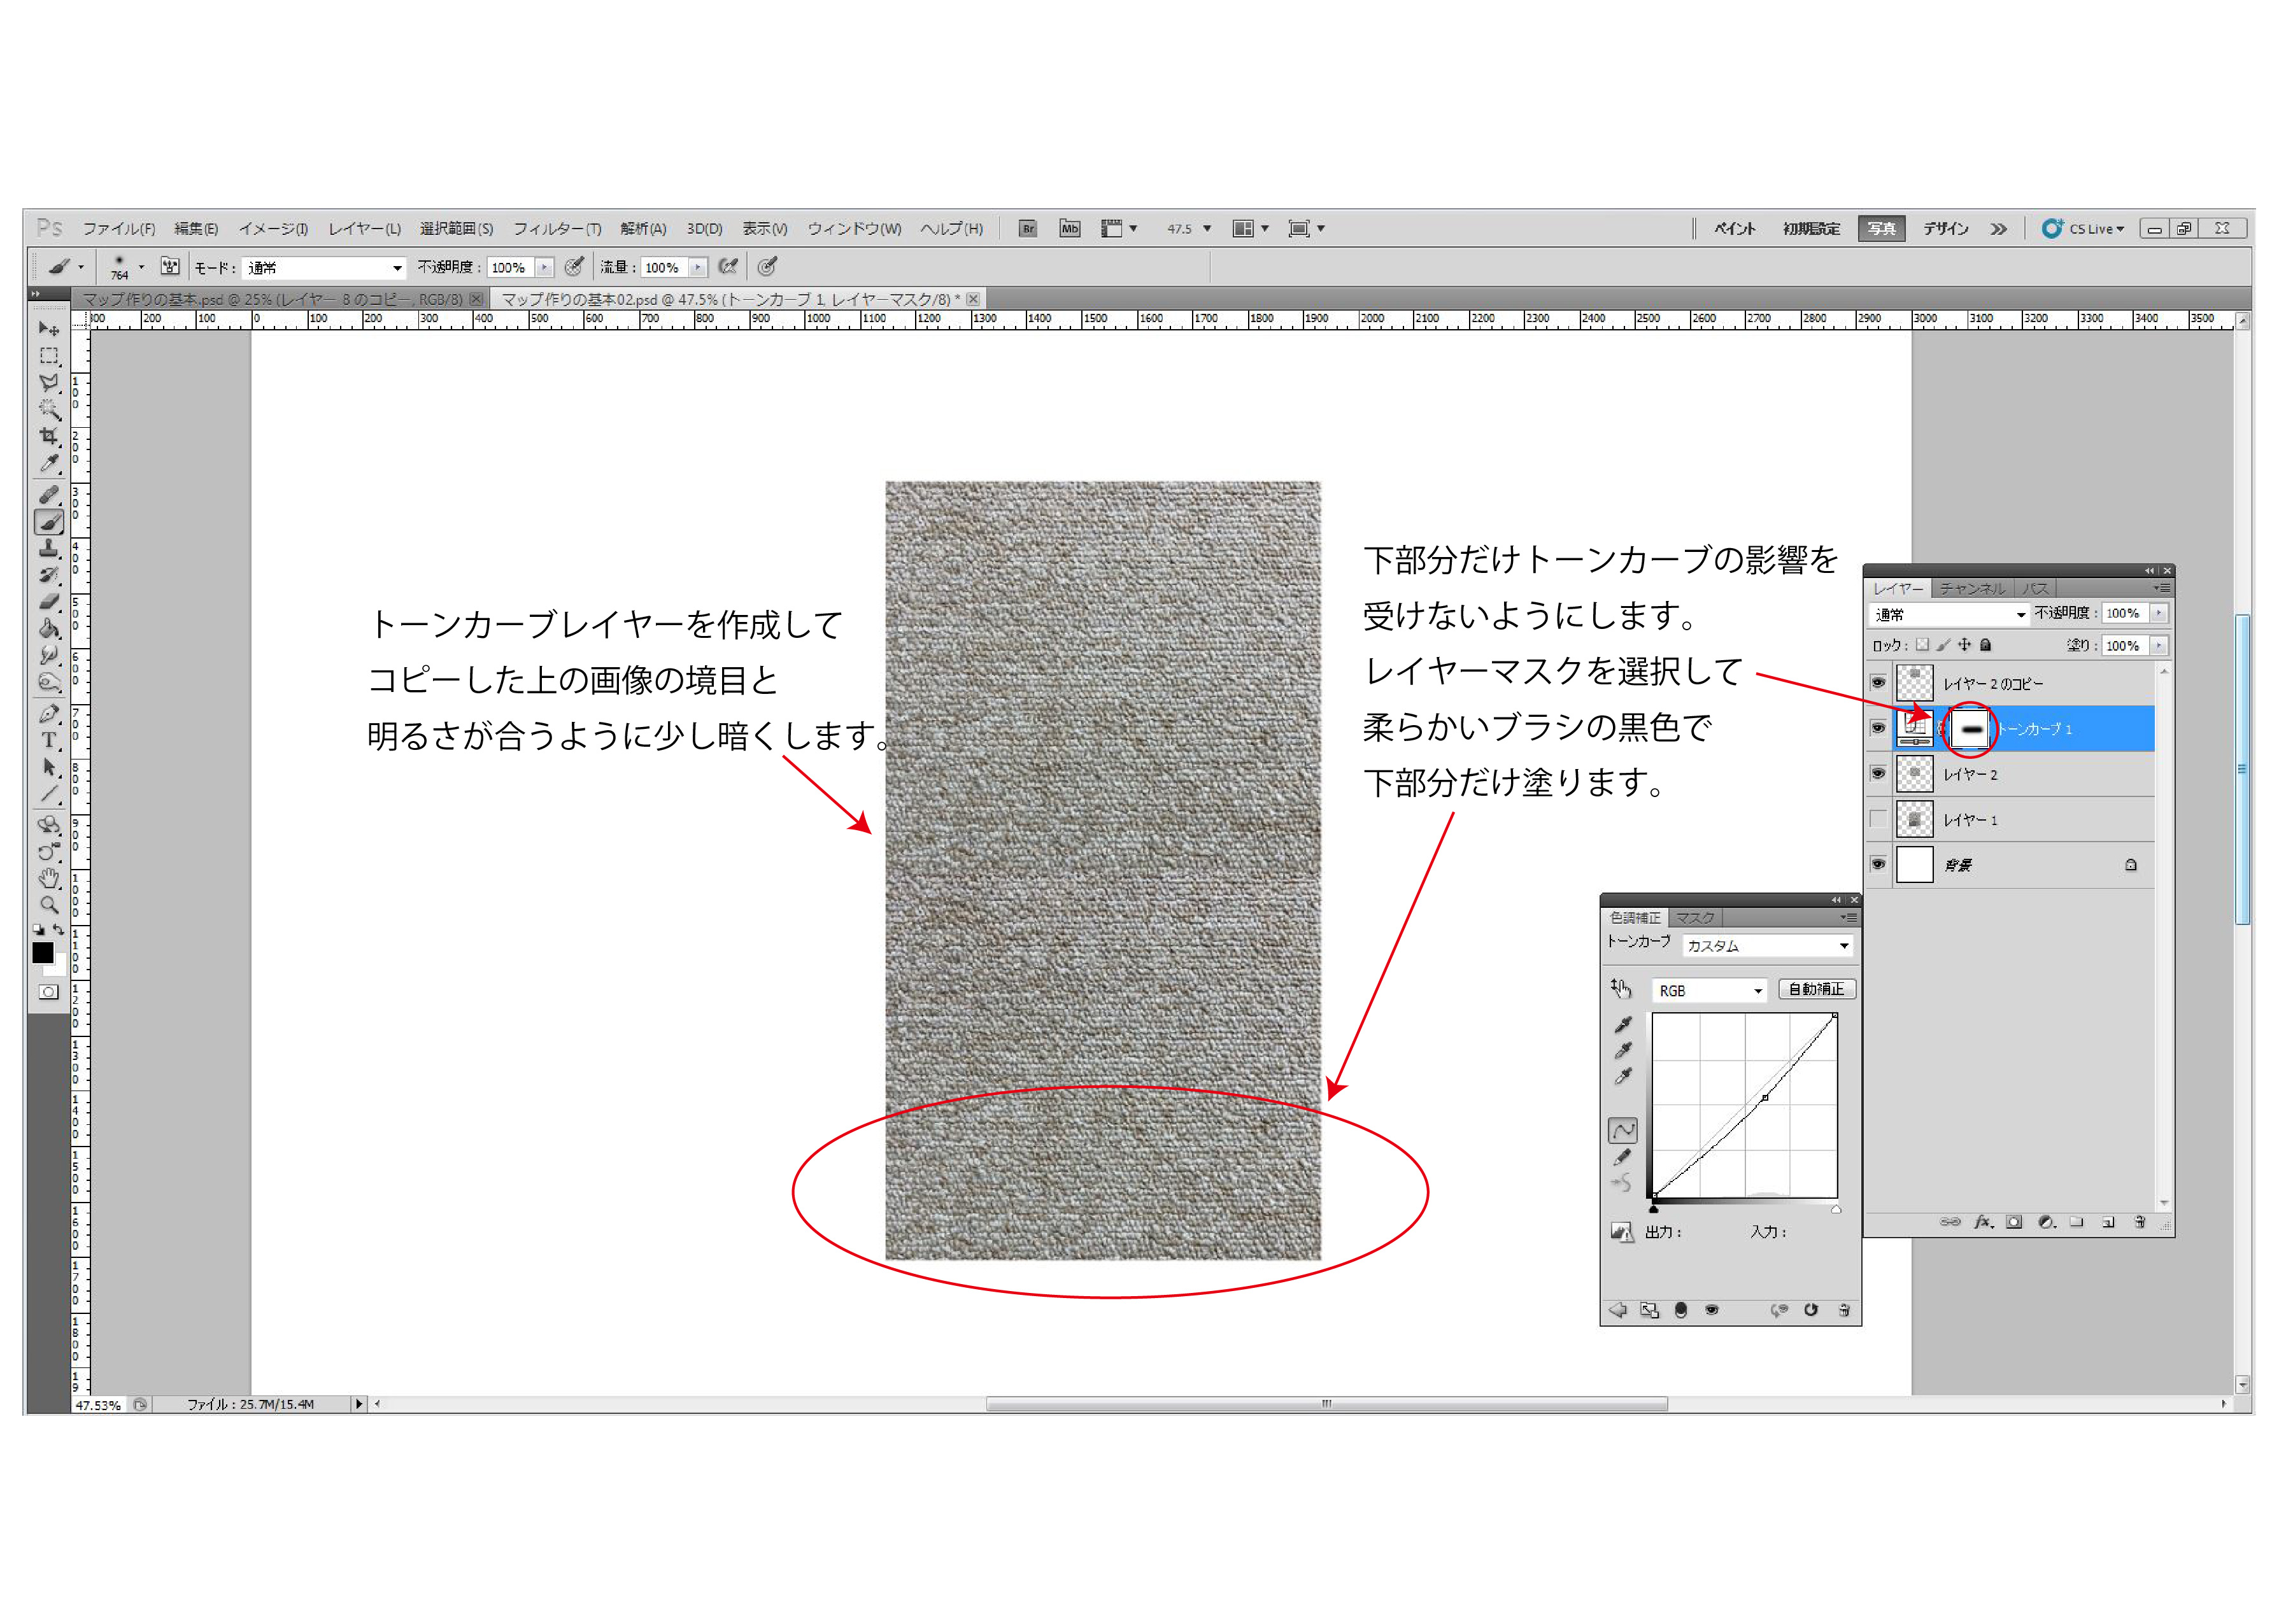Select the Horizontal Type tool
Screen dimensions: 2279x1624
(x=48, y=741)
